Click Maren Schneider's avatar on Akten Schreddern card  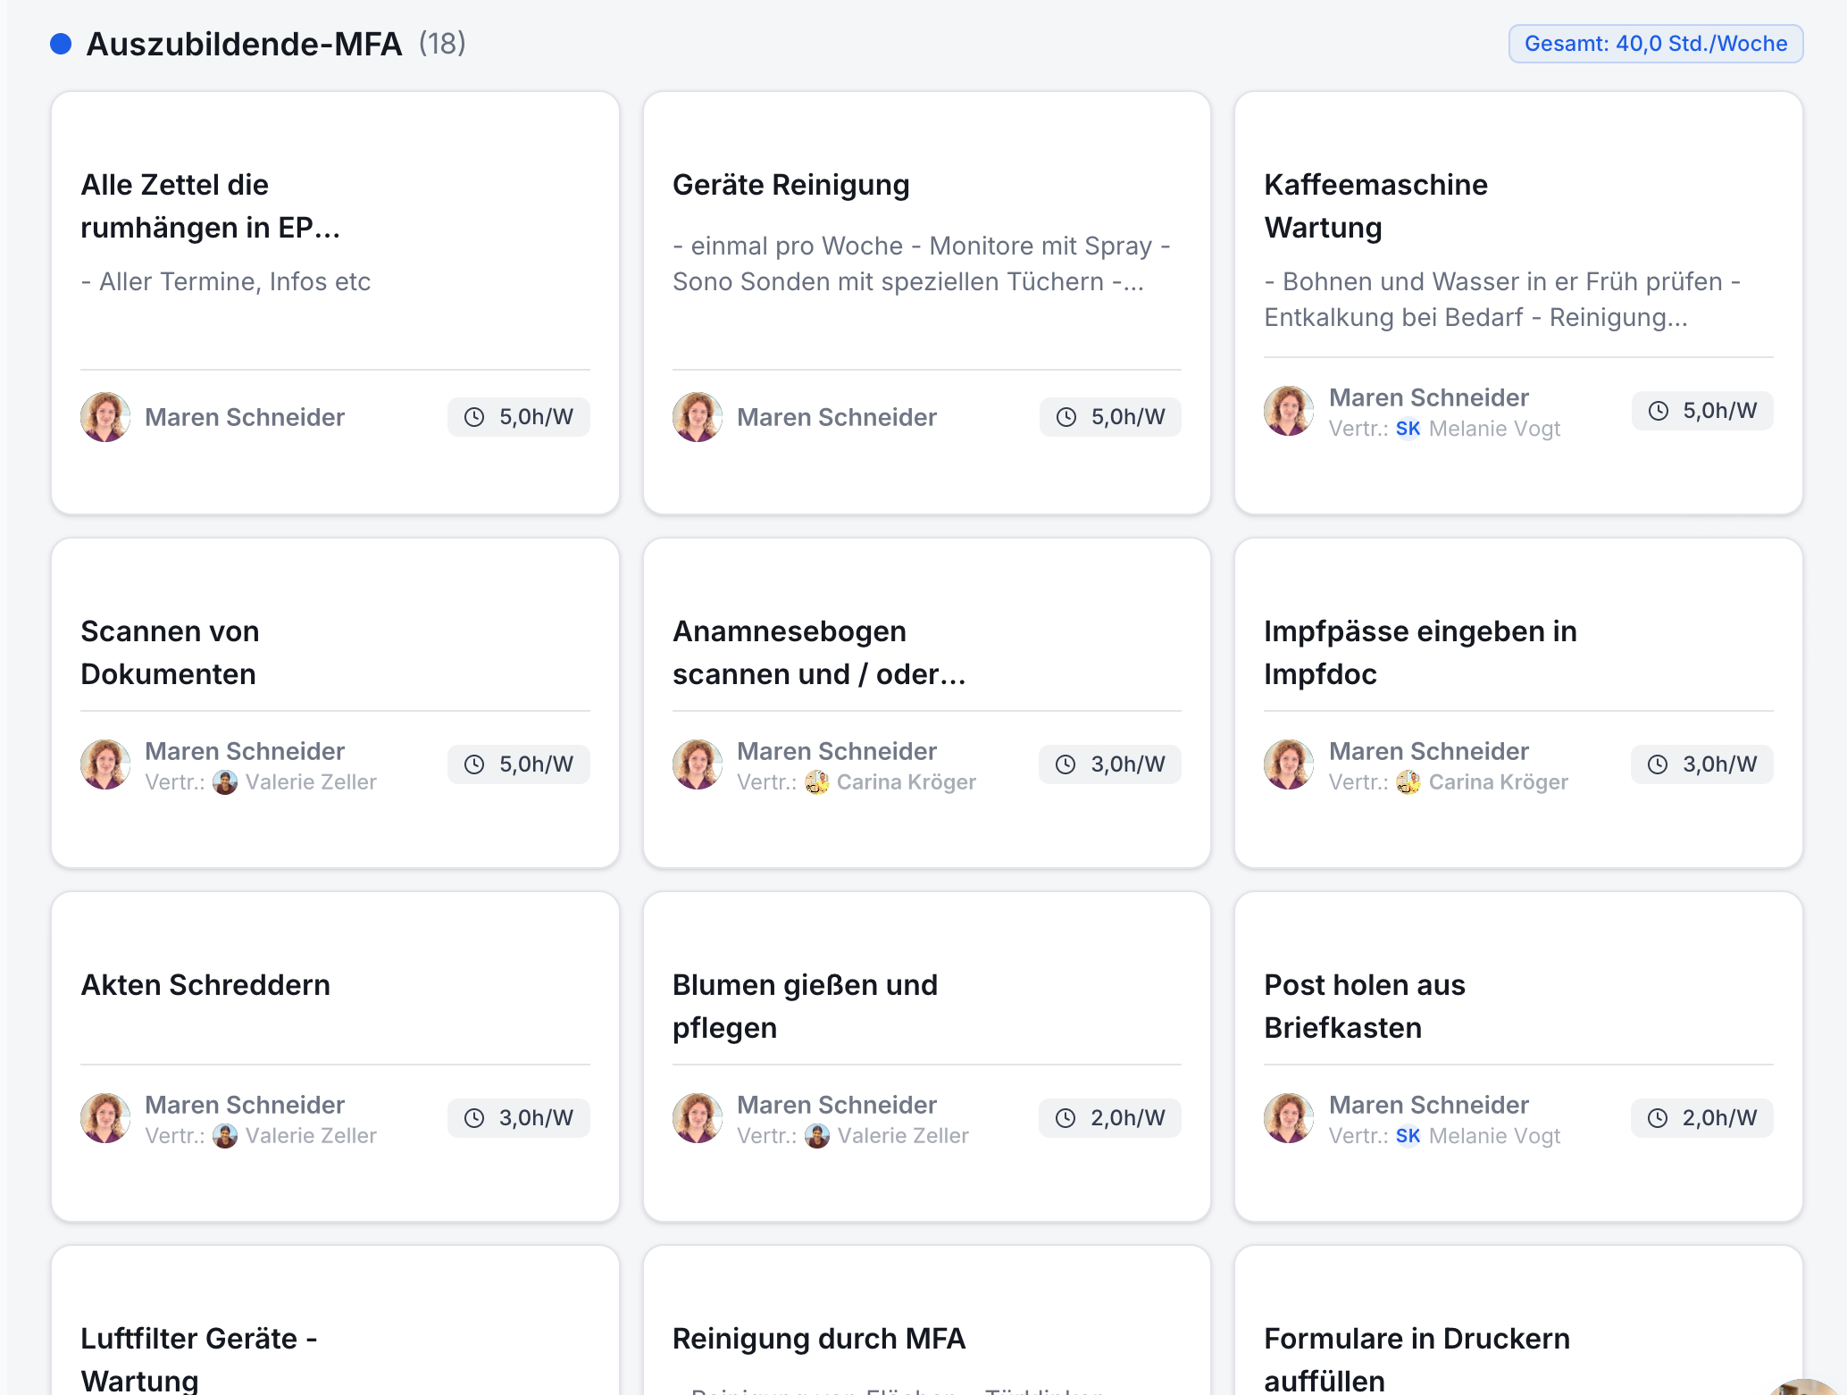pos(105,1118)
